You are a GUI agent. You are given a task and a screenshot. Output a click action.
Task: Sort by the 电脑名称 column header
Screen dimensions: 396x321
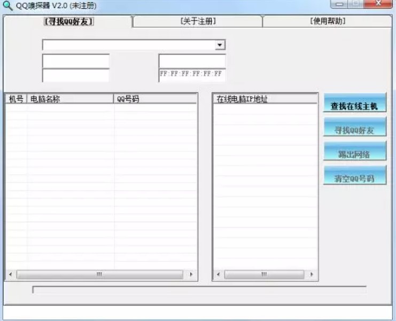(70, 99)
